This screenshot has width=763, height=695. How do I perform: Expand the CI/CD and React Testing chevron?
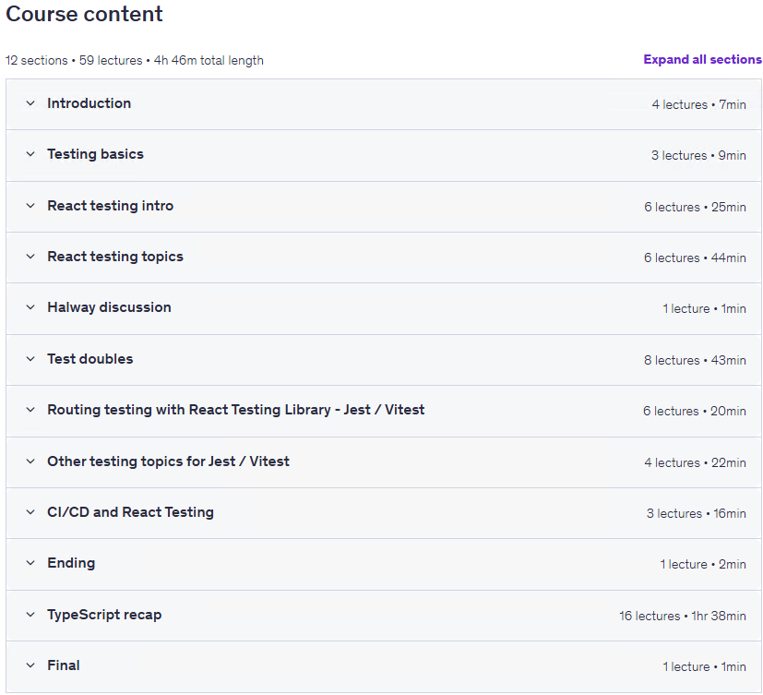coord(30,512)
